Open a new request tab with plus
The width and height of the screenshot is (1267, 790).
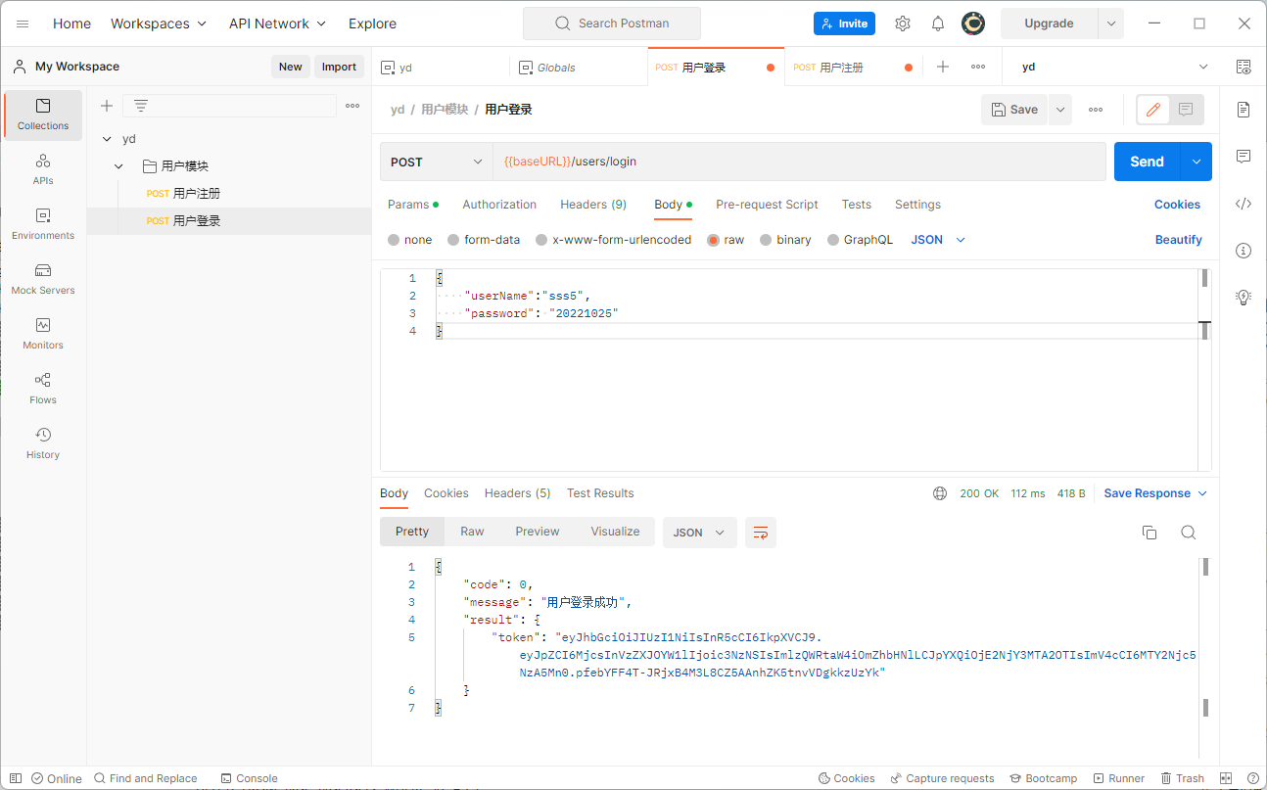tap(943, 67)
